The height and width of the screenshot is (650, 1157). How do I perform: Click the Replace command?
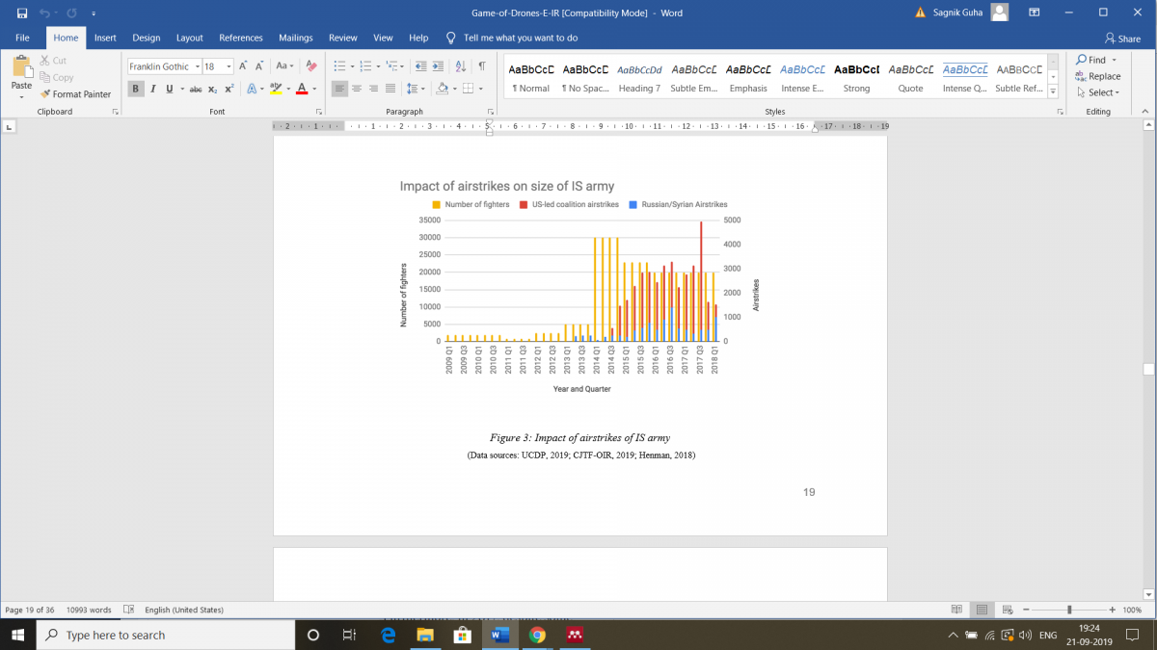[x=1098, y=76]
